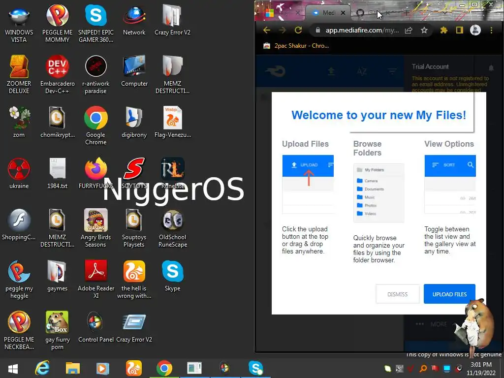Toggle Chrome's side panel
This screenshot has width=504, height=378.
click(x=459, y=30)
